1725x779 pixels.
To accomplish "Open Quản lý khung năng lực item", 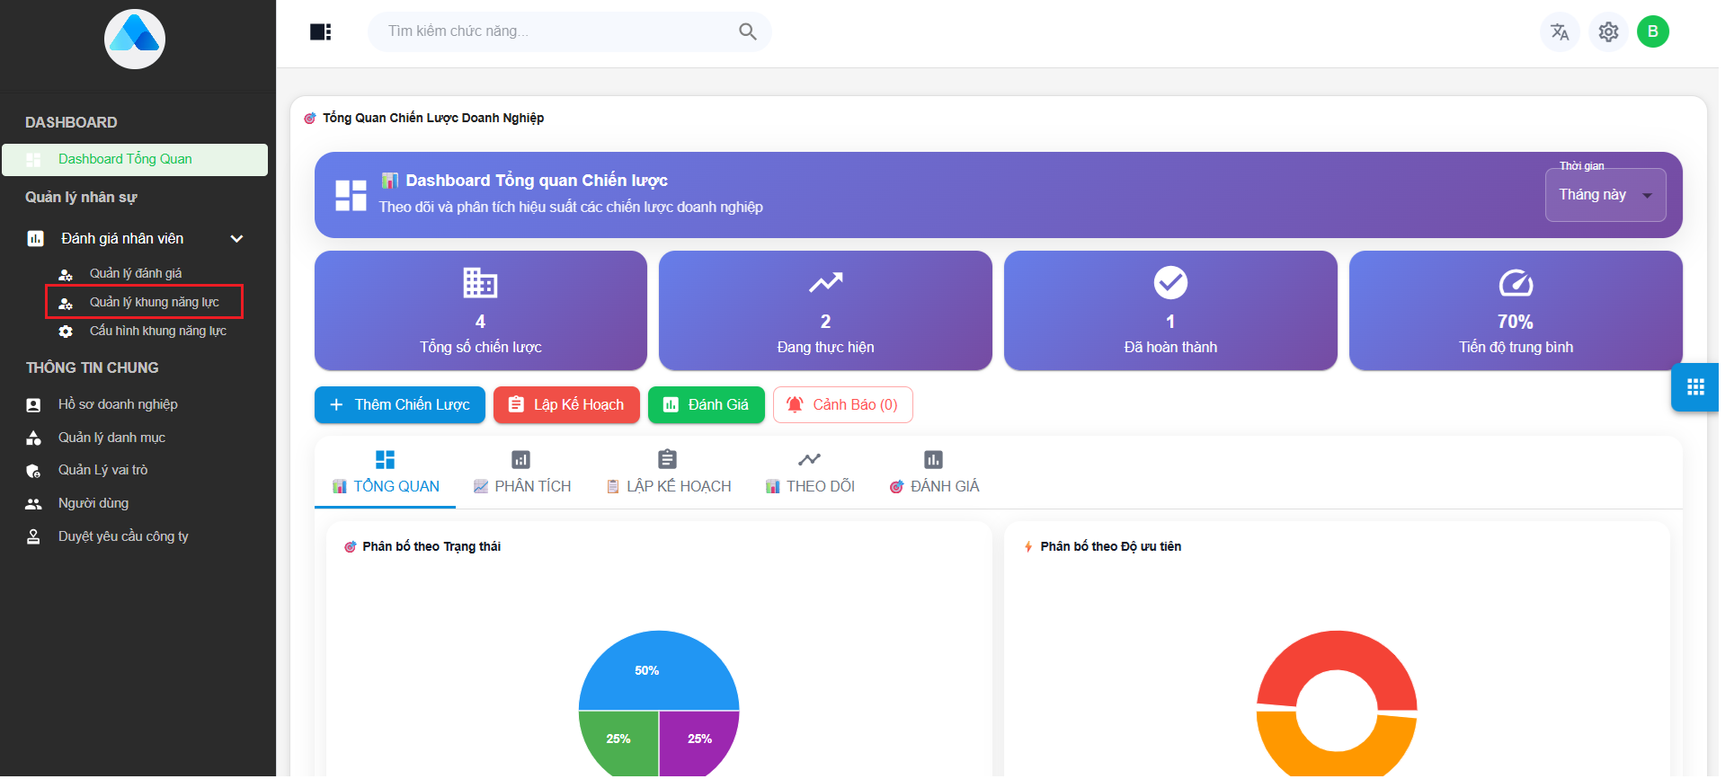I will click(x=154, y=303).
